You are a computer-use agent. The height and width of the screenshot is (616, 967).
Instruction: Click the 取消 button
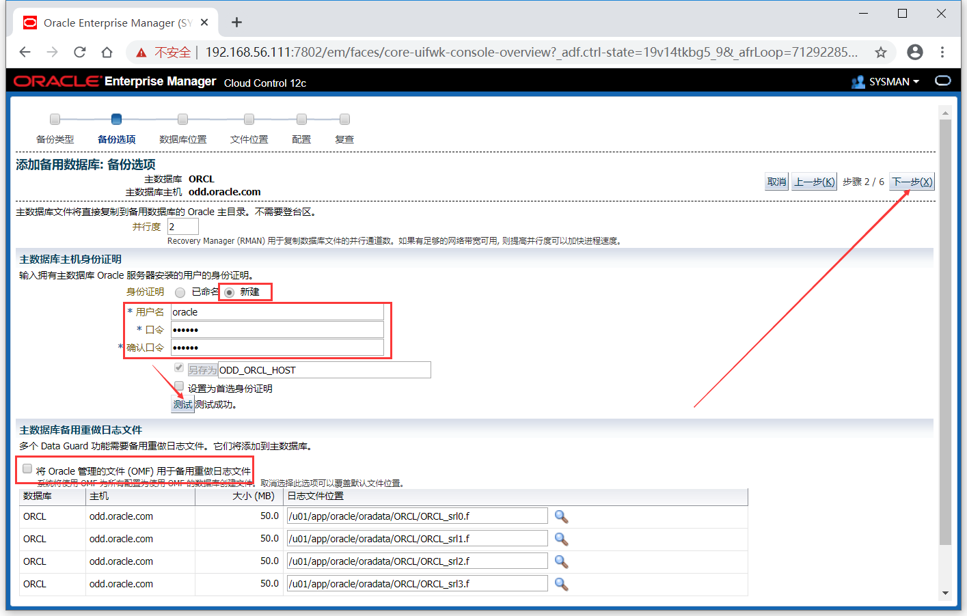pos(776,182)
